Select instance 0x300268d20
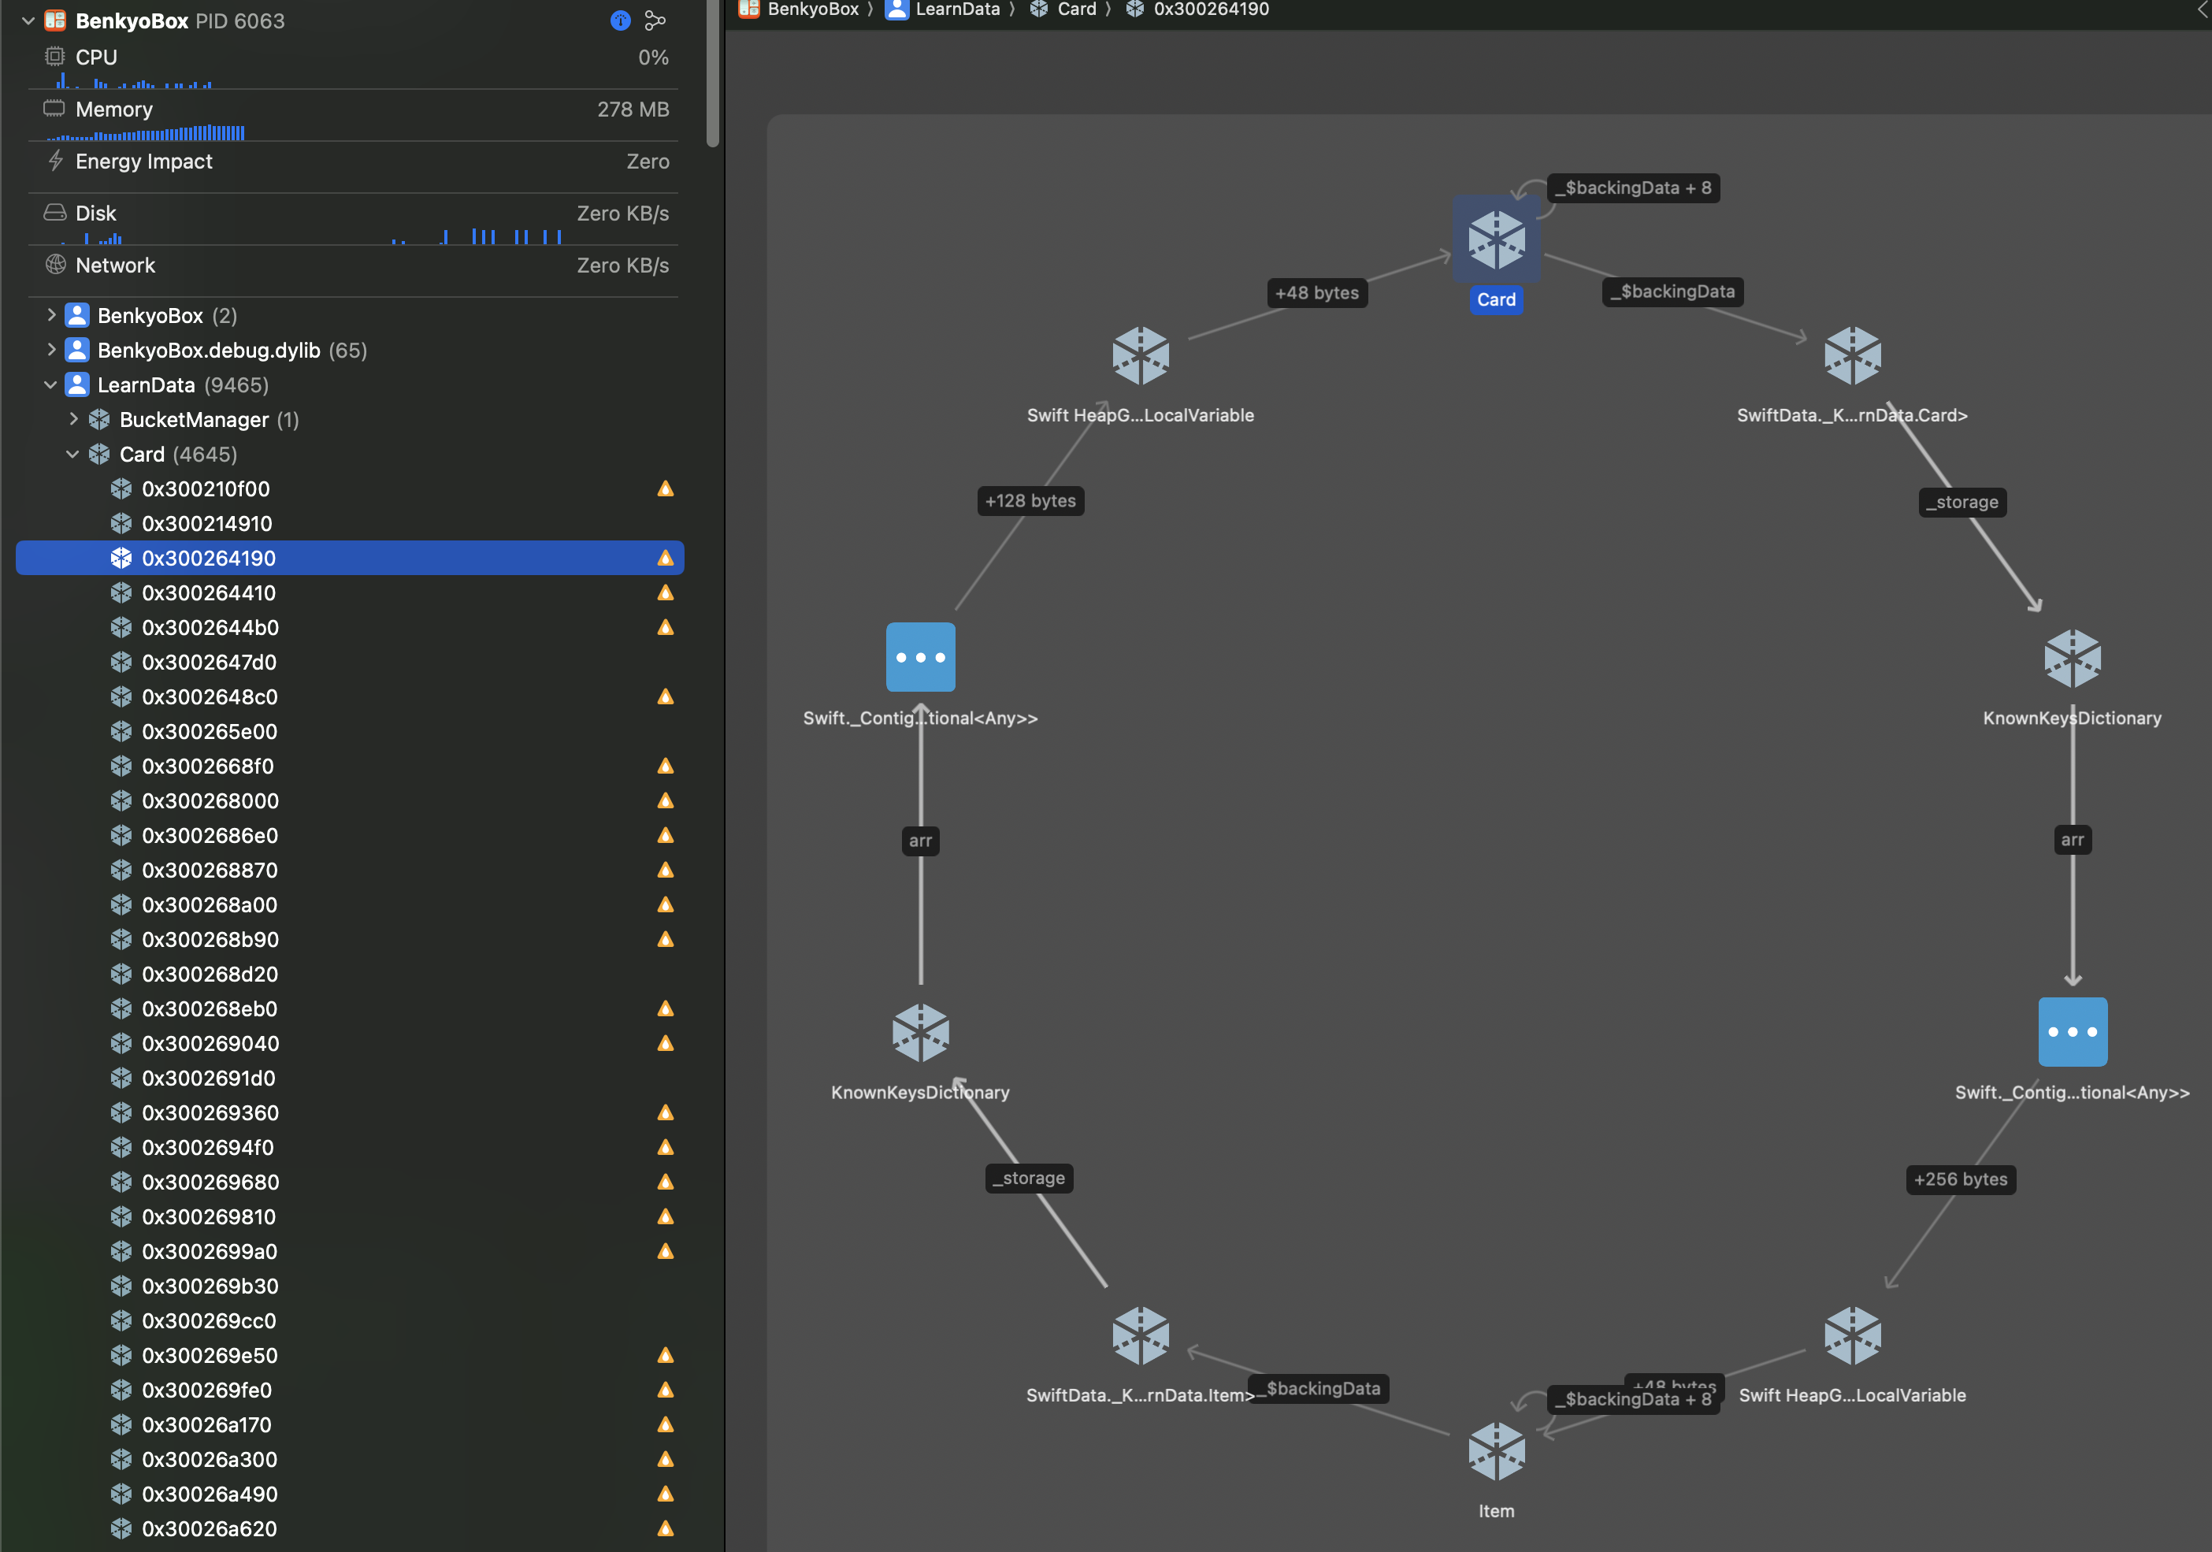The image size is (2212, 1552). [350, 974]
